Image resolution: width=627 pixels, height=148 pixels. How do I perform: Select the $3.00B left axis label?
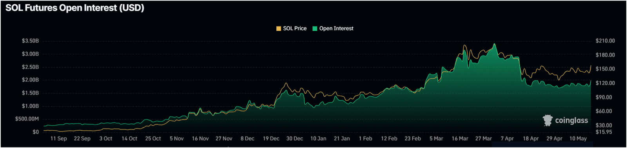pos(30,54)
